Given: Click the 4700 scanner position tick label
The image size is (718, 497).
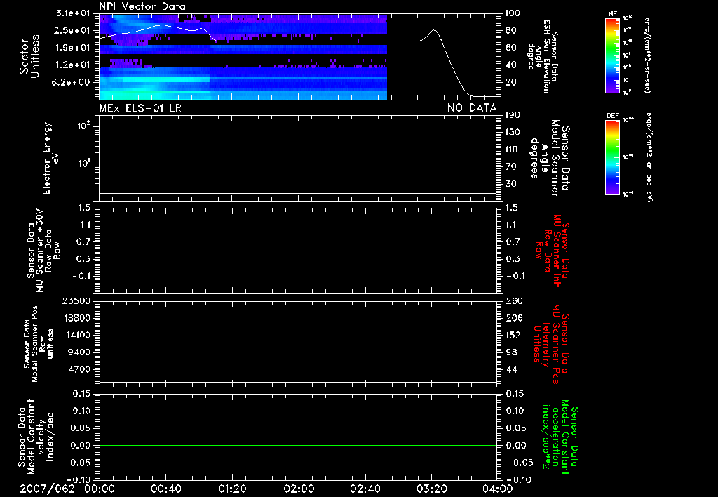Looking at the screenshot, I should click(x=80, y=369).
